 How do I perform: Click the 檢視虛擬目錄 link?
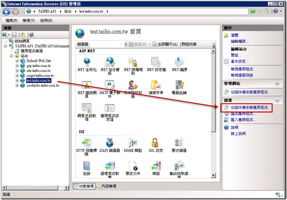click(242, 75)
